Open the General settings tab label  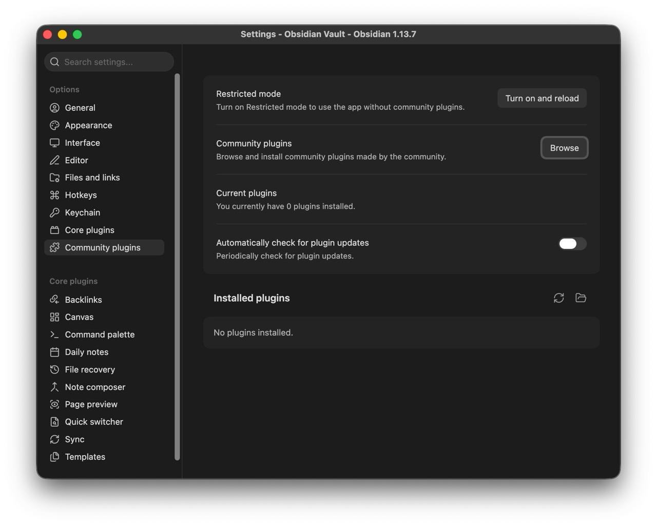80,108
